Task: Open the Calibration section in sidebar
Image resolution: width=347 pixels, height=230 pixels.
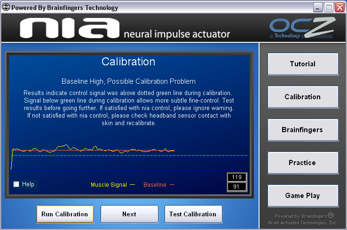Action: coord(303,97)
